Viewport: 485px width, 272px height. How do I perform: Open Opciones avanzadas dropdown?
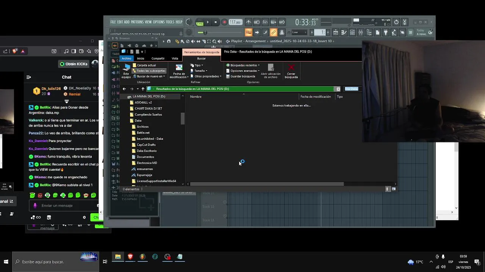tap(243, 71)
